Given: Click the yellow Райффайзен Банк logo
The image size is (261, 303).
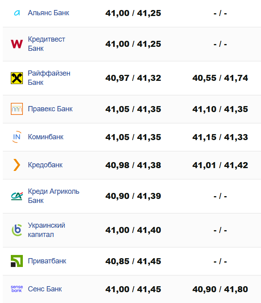Looking at the screenshot, I should coord(17,78).
